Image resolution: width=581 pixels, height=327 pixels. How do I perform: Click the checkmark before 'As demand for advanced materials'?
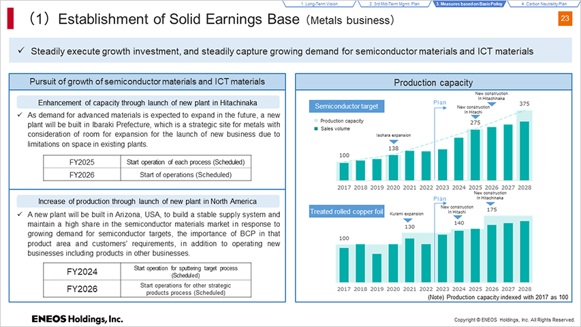click(20, 115)
